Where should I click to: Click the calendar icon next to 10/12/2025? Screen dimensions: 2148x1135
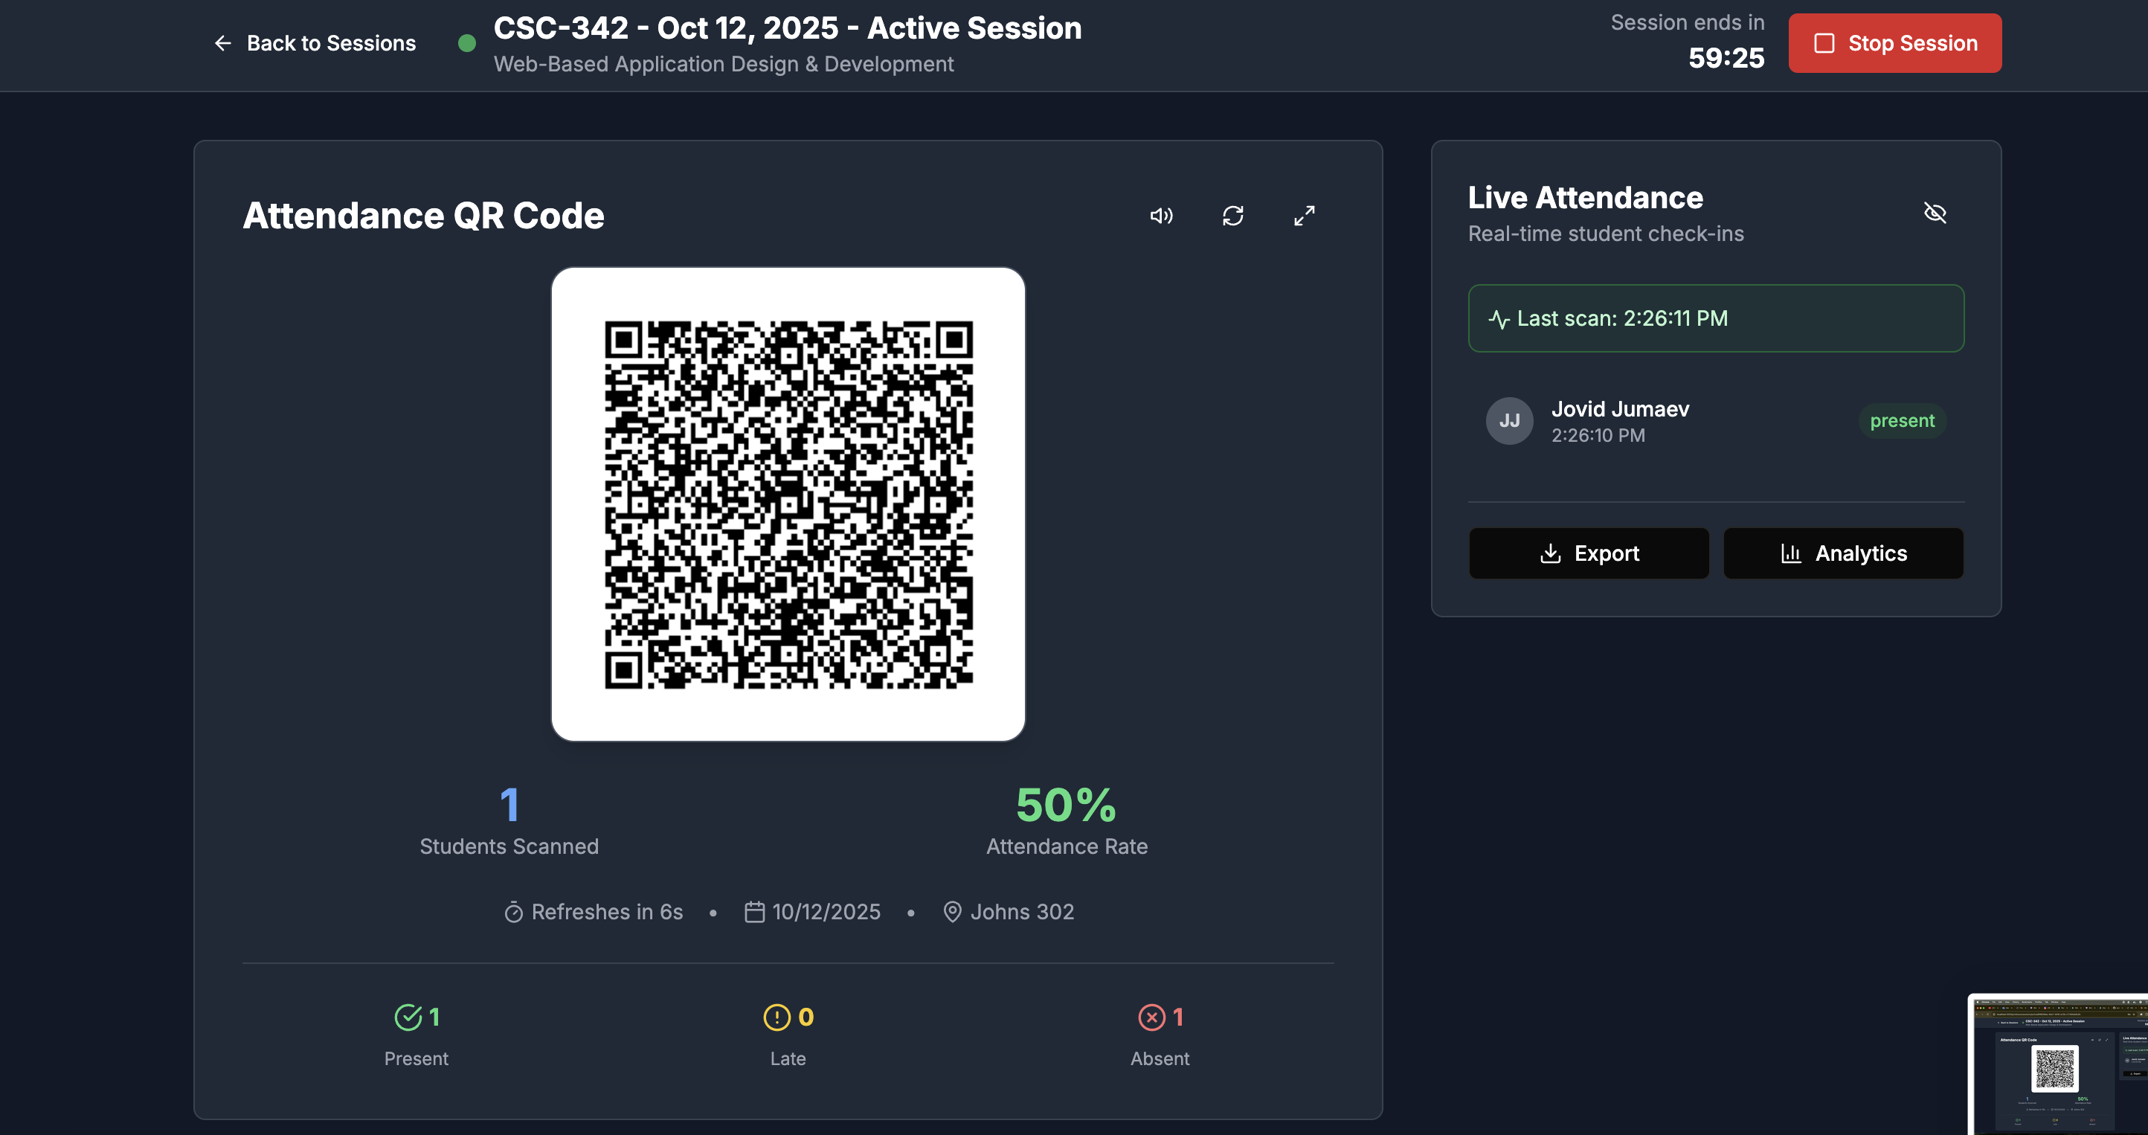point(753,913)
